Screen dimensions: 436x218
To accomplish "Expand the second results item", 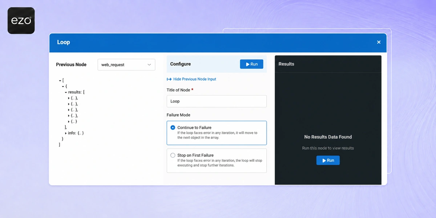I will click(69, 104).
